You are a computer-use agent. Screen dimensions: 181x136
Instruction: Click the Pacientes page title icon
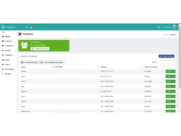coord(20,34)
